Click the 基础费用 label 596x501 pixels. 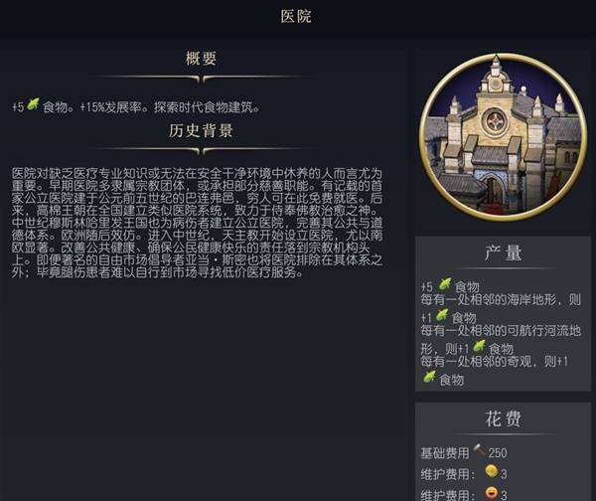pos(445,453)
